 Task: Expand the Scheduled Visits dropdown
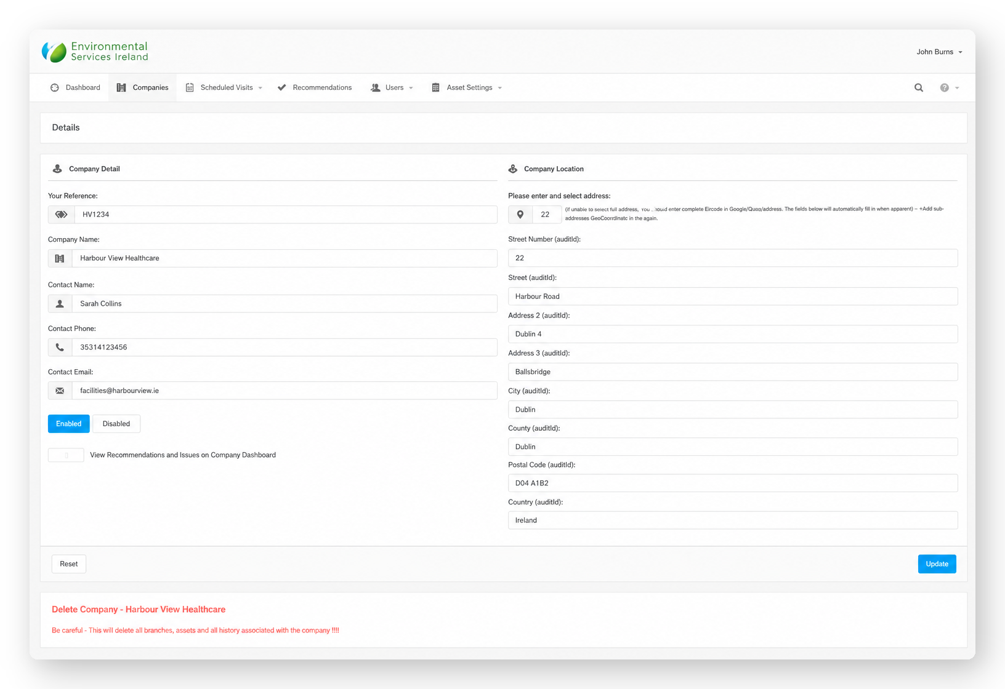224,87
